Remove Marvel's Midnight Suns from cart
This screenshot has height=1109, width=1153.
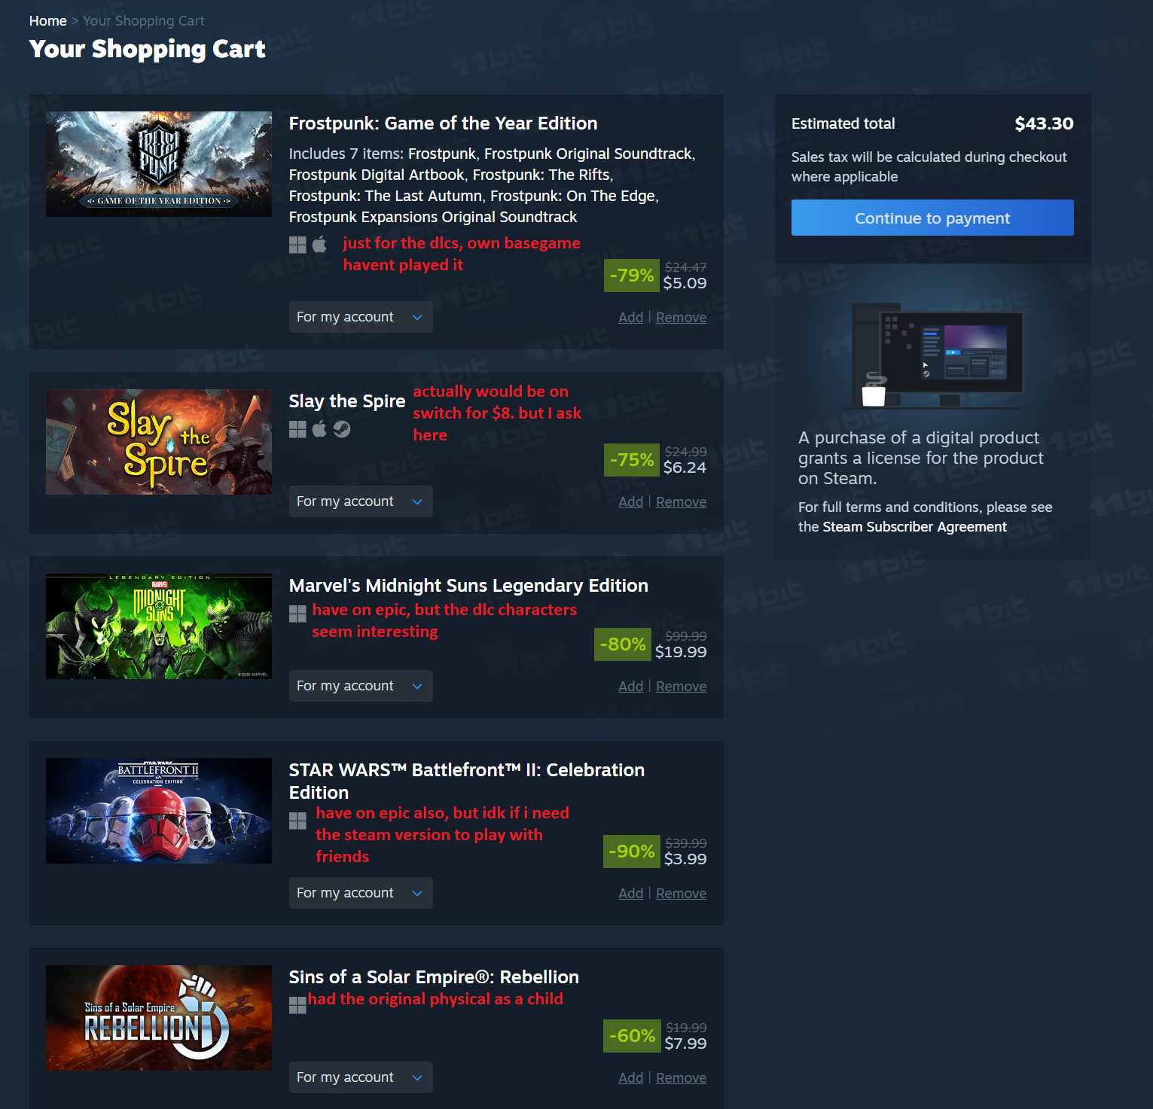pyautogui.click(x=681, y=686)
